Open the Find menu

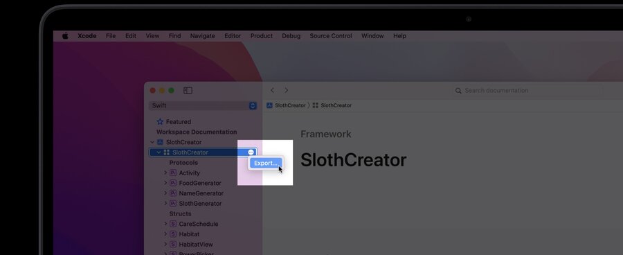click(x=175, y=36)
